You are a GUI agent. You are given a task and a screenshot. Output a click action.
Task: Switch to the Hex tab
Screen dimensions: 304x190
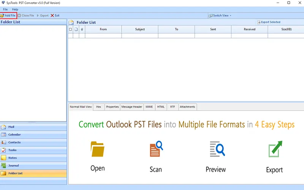(x=99, y=107)
